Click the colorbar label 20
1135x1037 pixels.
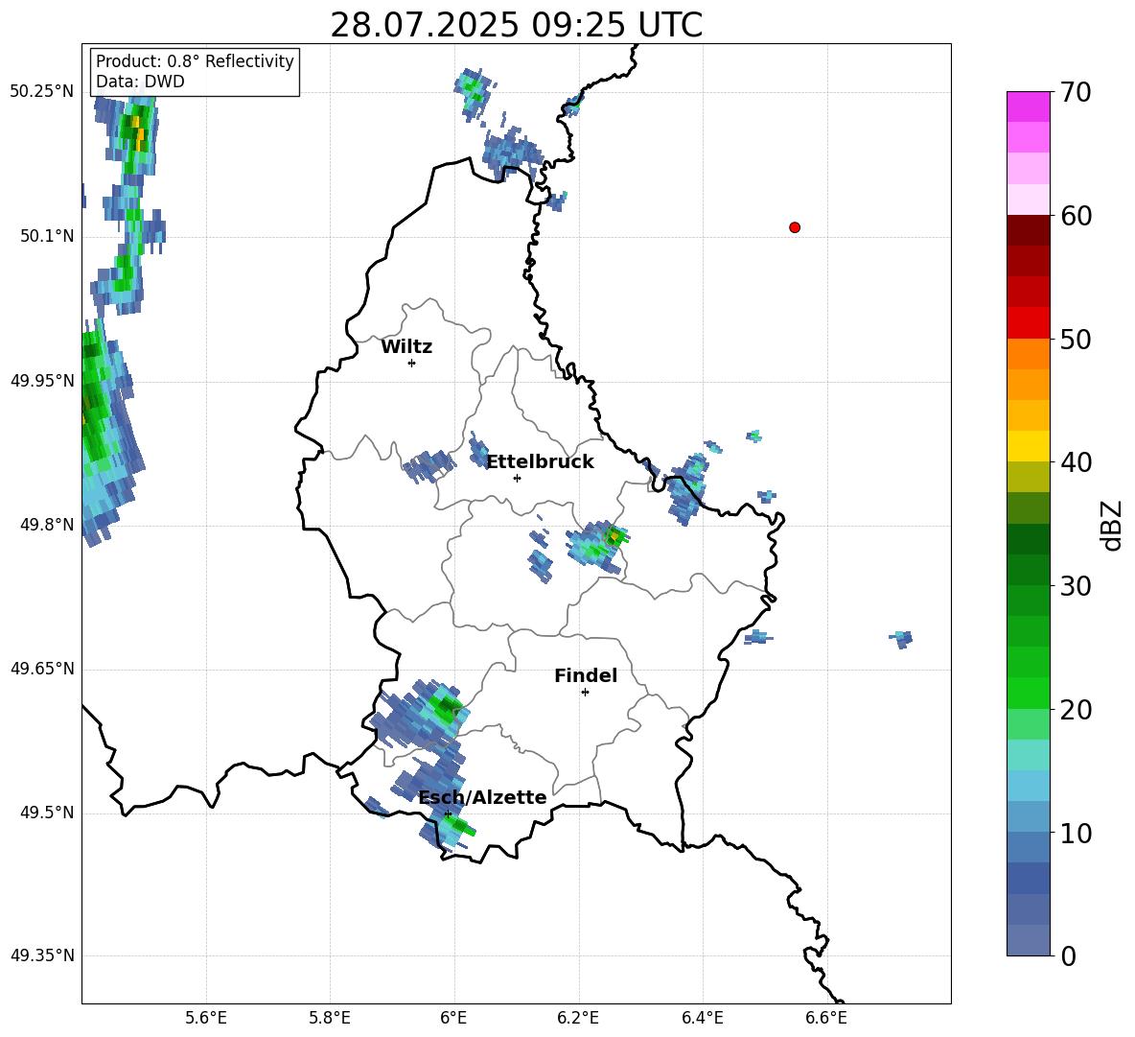[x=1075, y=710]
